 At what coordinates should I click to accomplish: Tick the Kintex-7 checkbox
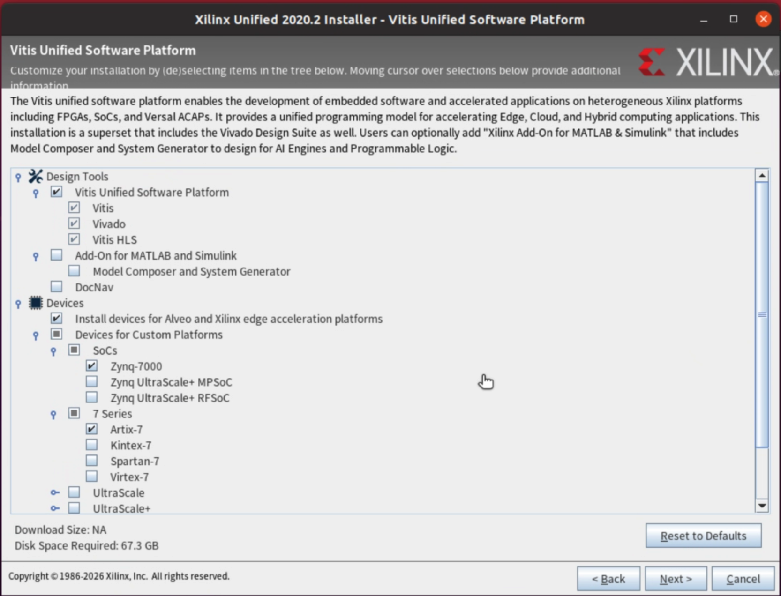coord(92,445)
